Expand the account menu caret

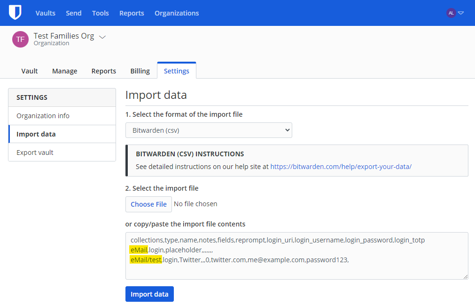[x=461, y=13]
